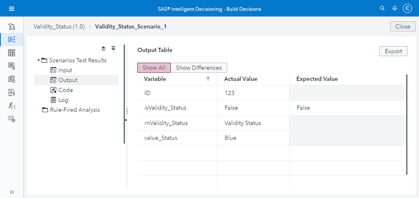The height and width of the screenshot is (198, 419).
Task: Collapse the tree pane splitter arrow
Action: [x=125, y=121]
